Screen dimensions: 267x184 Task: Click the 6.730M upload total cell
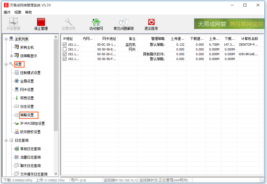213,45
